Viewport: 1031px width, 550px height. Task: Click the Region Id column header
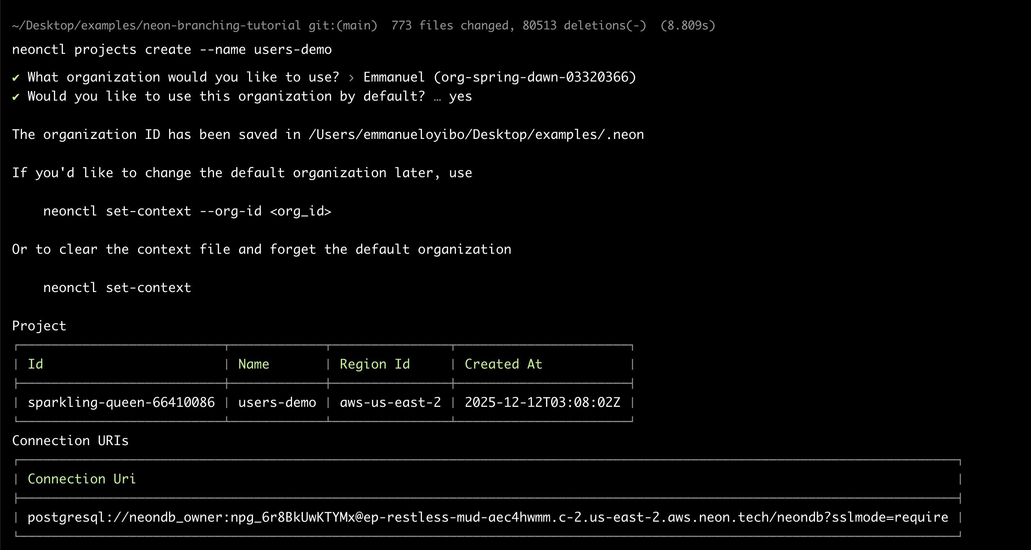pos(375,364)
